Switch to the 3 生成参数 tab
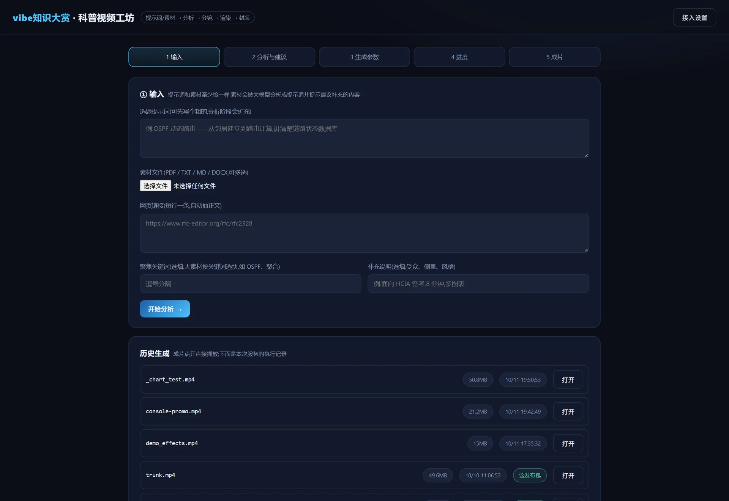Viewport: 729px width, 501px height. [x=364, y=57]
